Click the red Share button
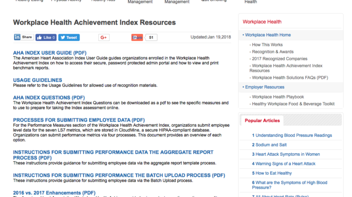The height and width of the screenshot is (197, 352). tap(137, 37)
